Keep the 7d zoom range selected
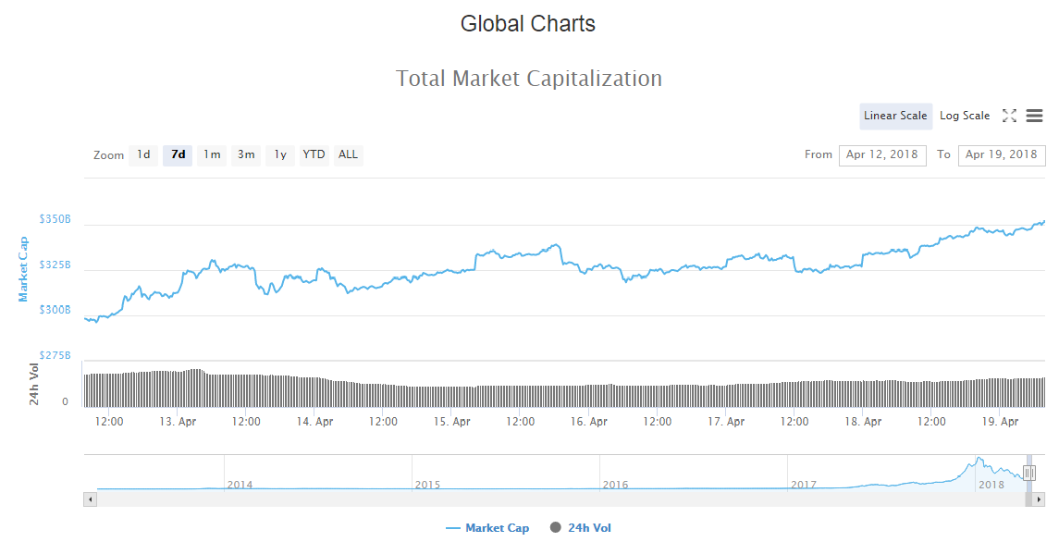 (177, 154)
